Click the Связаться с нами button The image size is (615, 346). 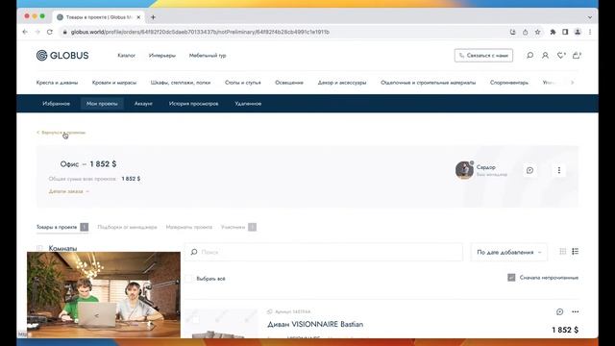483,56
